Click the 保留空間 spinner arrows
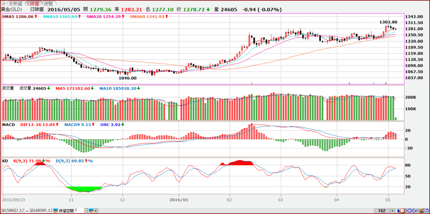The height and width of the screenshot is (214, 430). tap(86, 211)
